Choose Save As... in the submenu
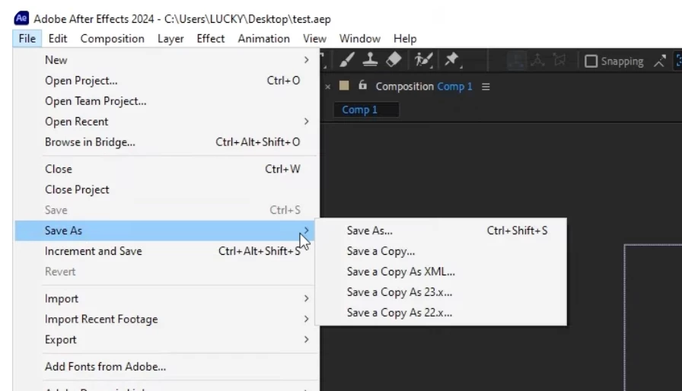Image resolution: width=682 pixels, height=391 pixels. 441,230
